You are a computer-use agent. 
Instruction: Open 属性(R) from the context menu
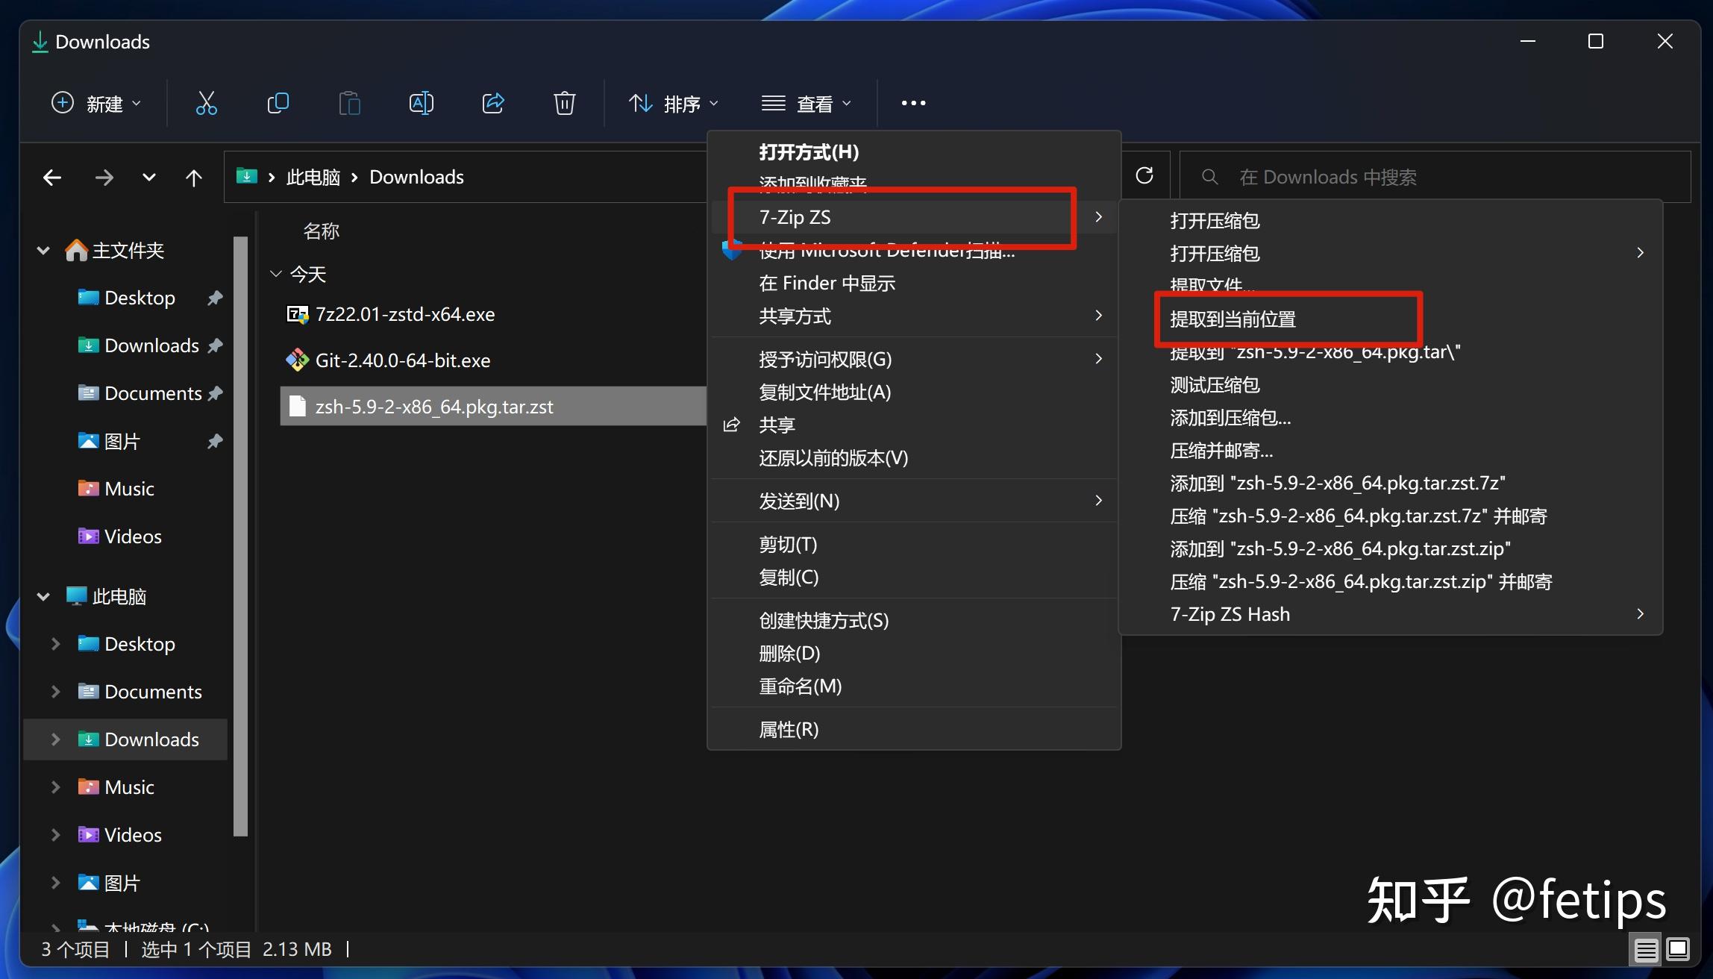pos(788,729)
